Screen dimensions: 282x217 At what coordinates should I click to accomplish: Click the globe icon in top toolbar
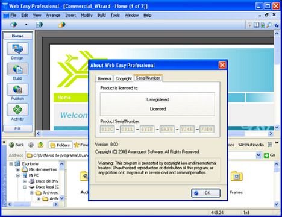pyautogui.click(x=14, y=25)
